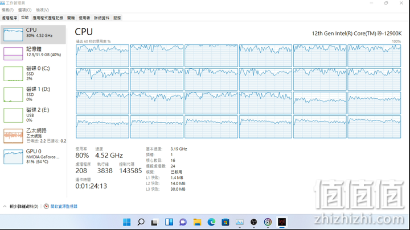Click the logical processor count value 24
The width and height of the screenshot is (410, 230).
(173, 166)
